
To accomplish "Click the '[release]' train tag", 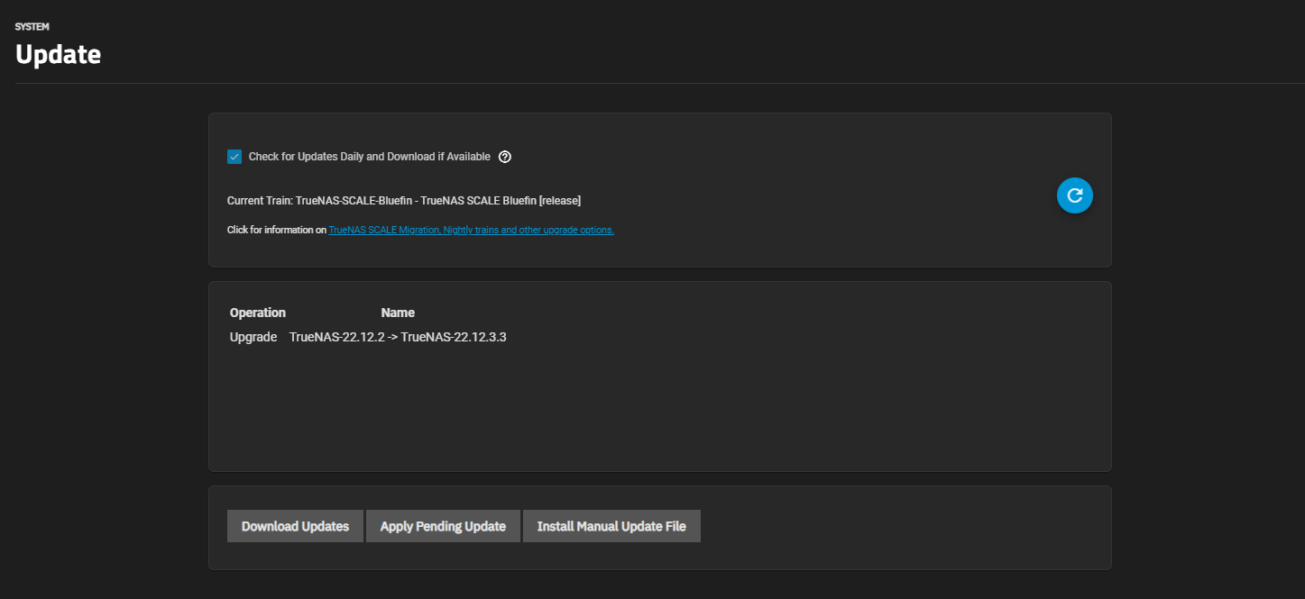I will [559, 200].
